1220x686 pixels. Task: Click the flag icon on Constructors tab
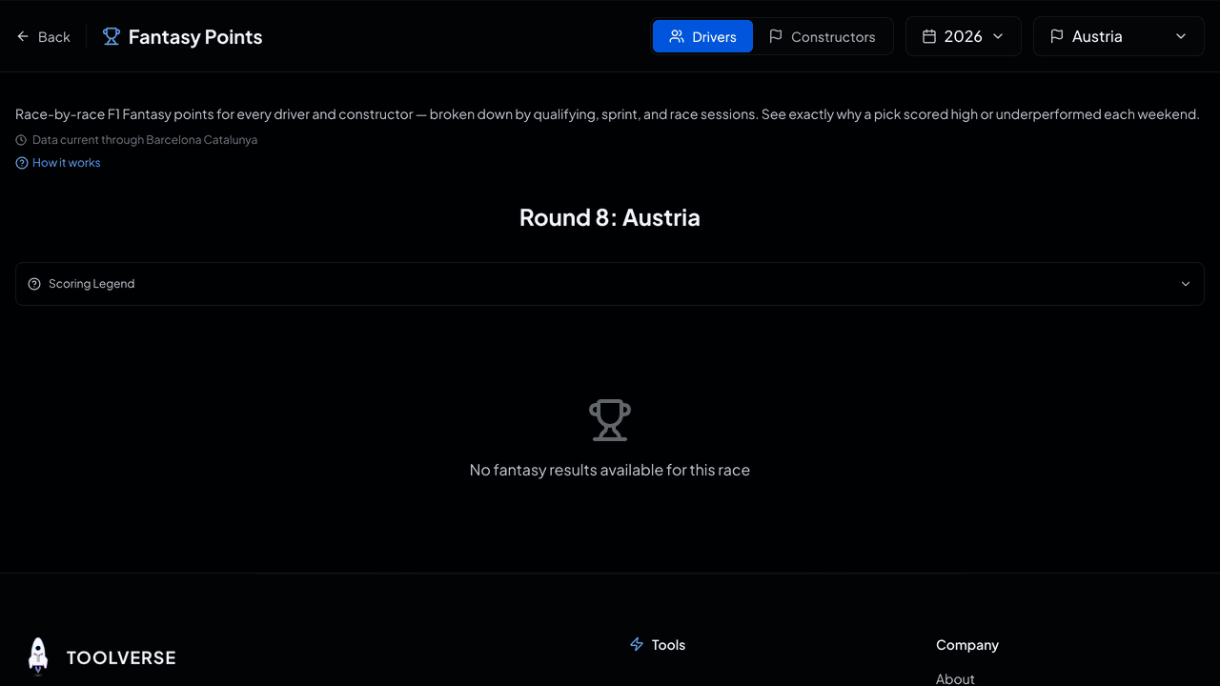coord(776,36)
